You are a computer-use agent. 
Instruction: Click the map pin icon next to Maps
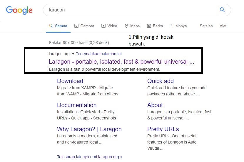[126, 26]
